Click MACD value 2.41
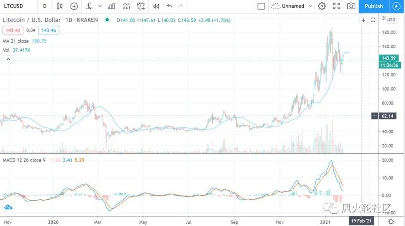Viewport: 405px width, 226px height. point(67,160)
